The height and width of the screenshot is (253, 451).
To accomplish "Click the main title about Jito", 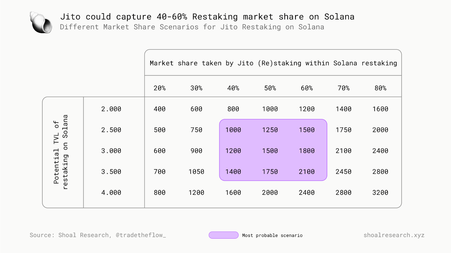I will pos(207,17).
